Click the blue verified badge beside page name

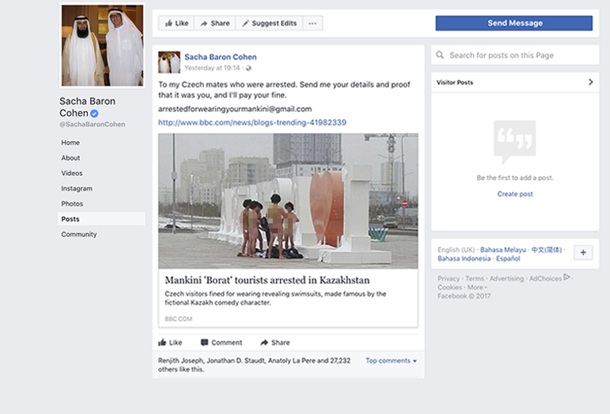coord(94,113)
